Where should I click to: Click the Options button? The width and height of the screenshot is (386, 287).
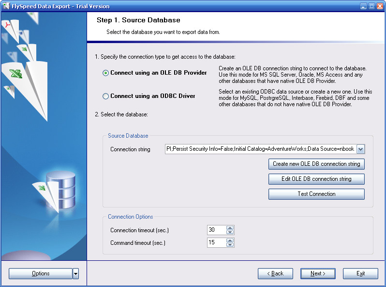click(x=41, y=274)
